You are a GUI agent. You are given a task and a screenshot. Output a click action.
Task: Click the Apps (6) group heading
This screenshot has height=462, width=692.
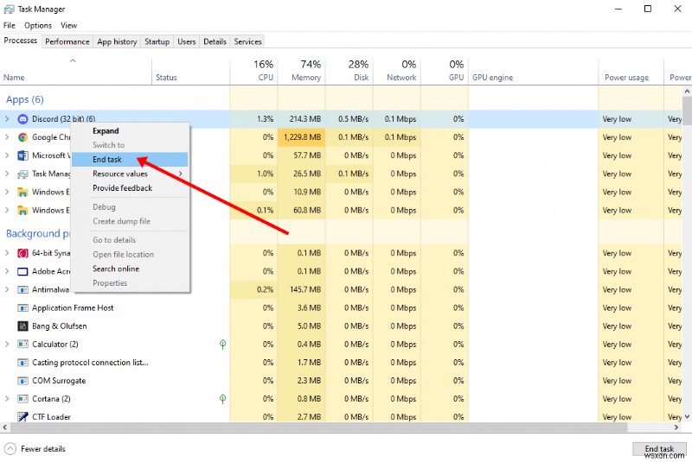coord(25,99)
